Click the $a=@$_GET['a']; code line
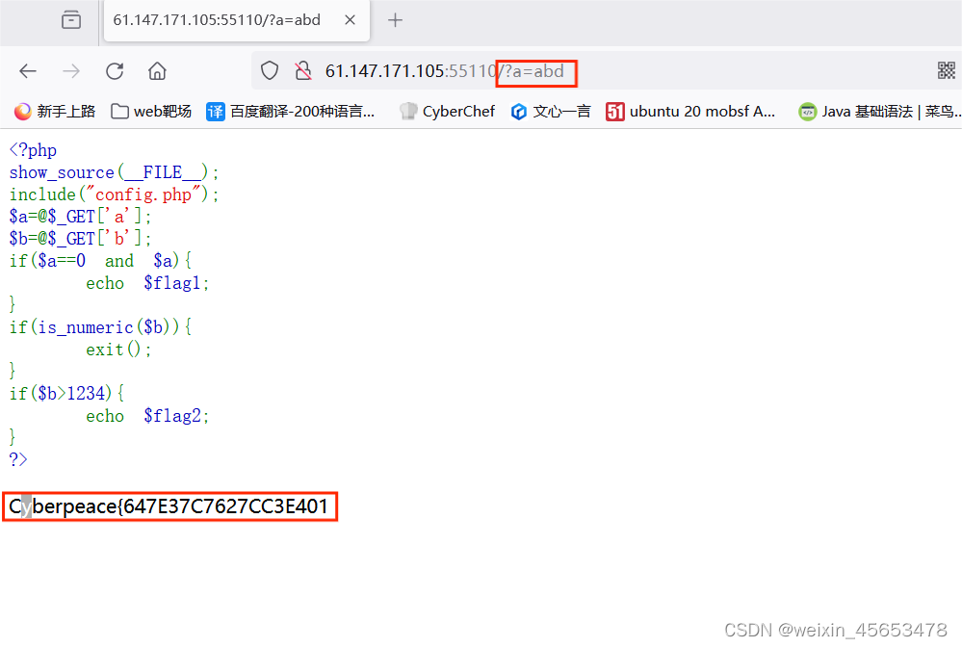Screen dimensions: 962x648 80,217
